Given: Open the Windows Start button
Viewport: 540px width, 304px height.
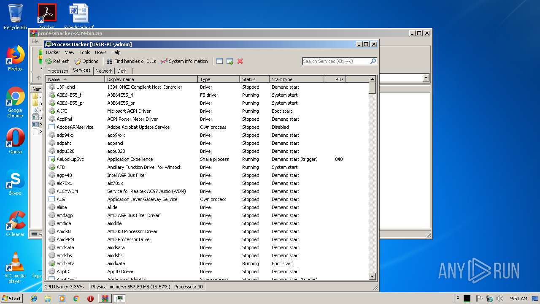Looking at the screenshot, I should click(12, 298).
